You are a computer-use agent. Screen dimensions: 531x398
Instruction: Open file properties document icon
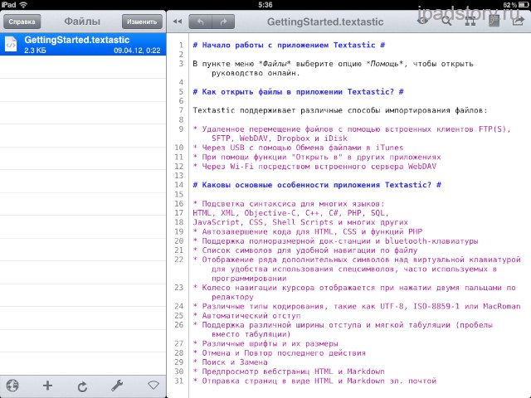[x=494, y=22]
